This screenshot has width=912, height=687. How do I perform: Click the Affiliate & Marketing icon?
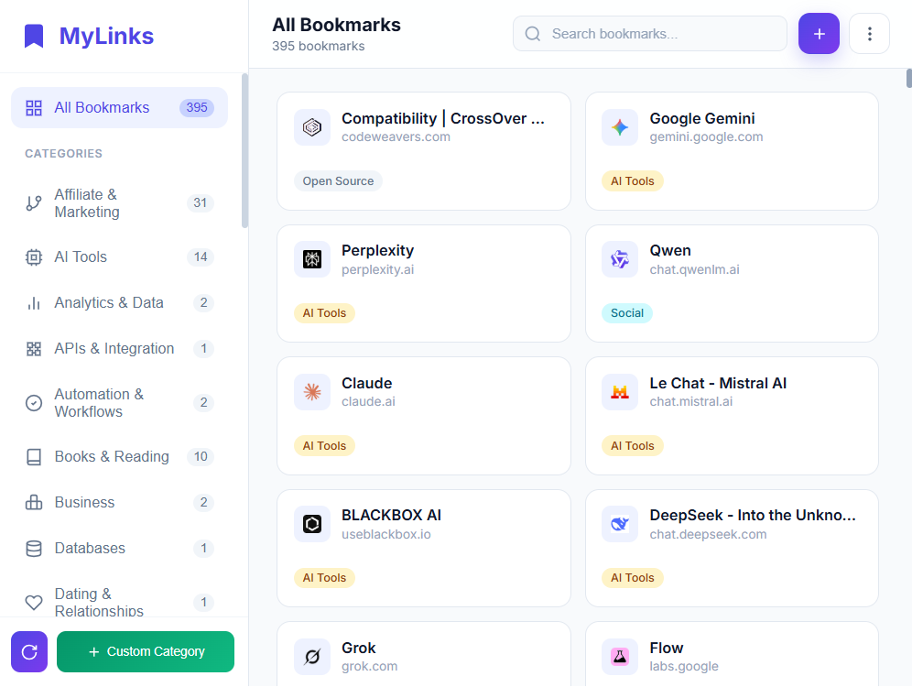click(x=34, y=202)
